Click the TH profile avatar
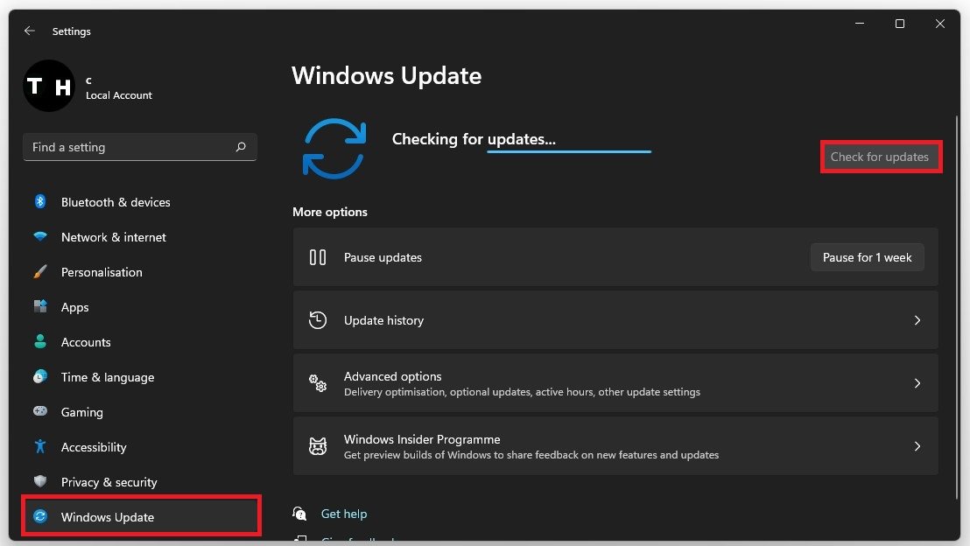The width and height of the screenshot is (970, 546). click(49, 86)
